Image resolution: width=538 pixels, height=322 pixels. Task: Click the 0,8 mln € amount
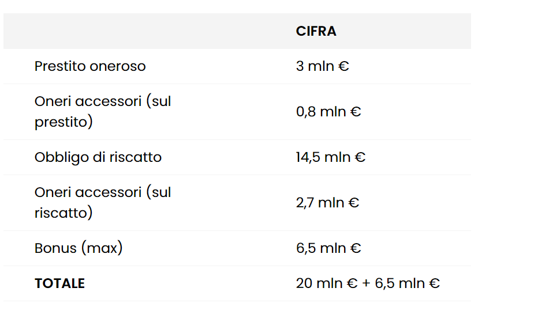point(328,112)
